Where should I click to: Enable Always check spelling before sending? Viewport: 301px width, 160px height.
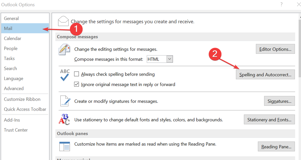[76, 74]
